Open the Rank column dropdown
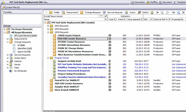This screenshot has width=186, height=112. 124,19
